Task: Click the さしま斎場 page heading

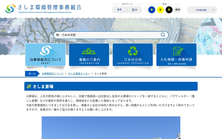Action: point(111,86)
